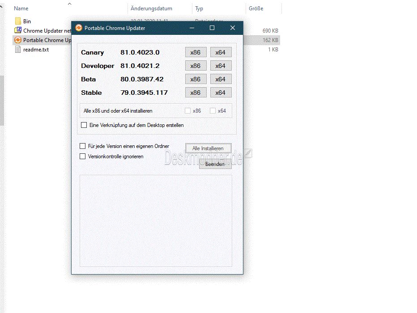The image size is (417, 313).
Task: Click the 690 KB size cell
Action: (270, 31)
